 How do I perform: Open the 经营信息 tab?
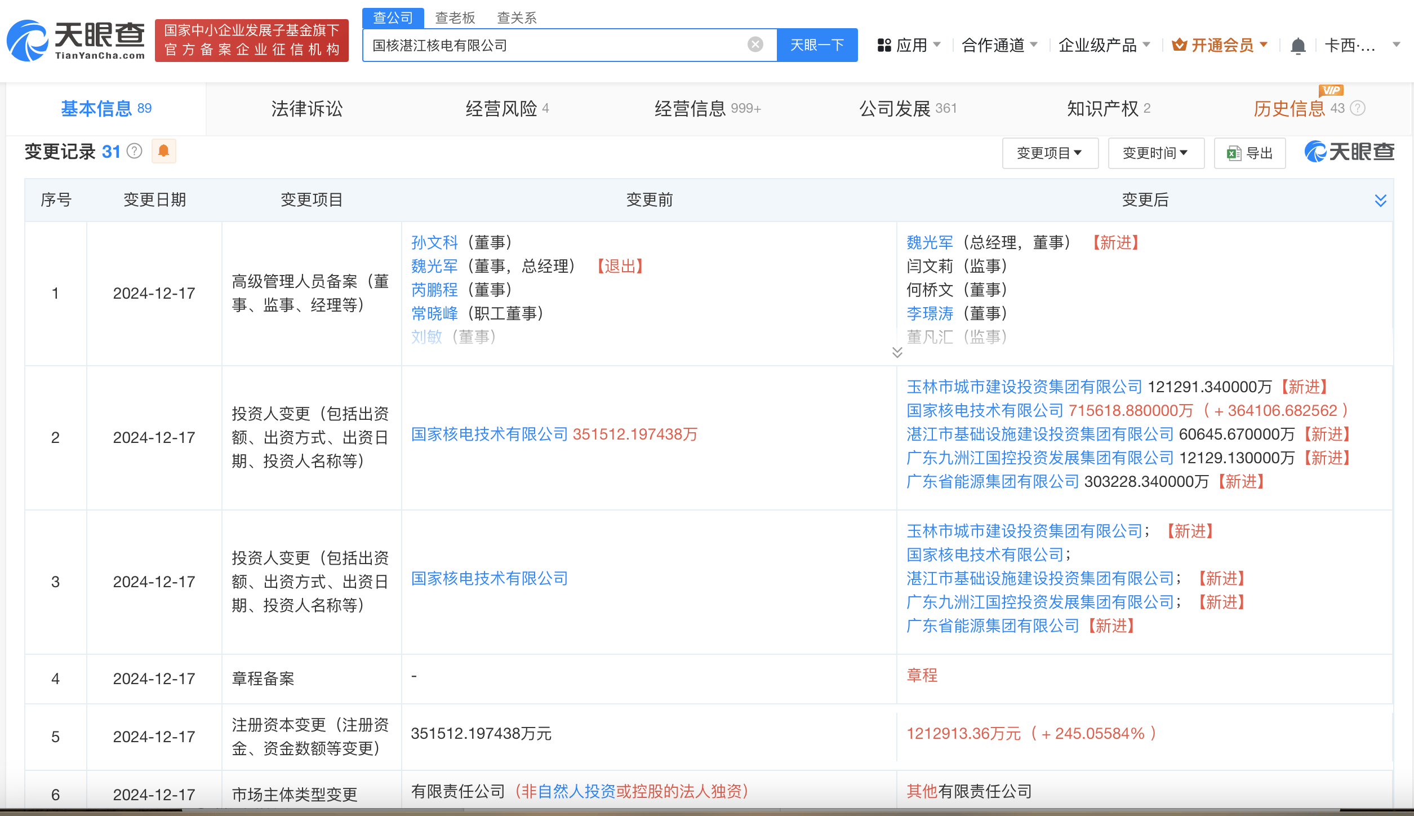point(708,108)
